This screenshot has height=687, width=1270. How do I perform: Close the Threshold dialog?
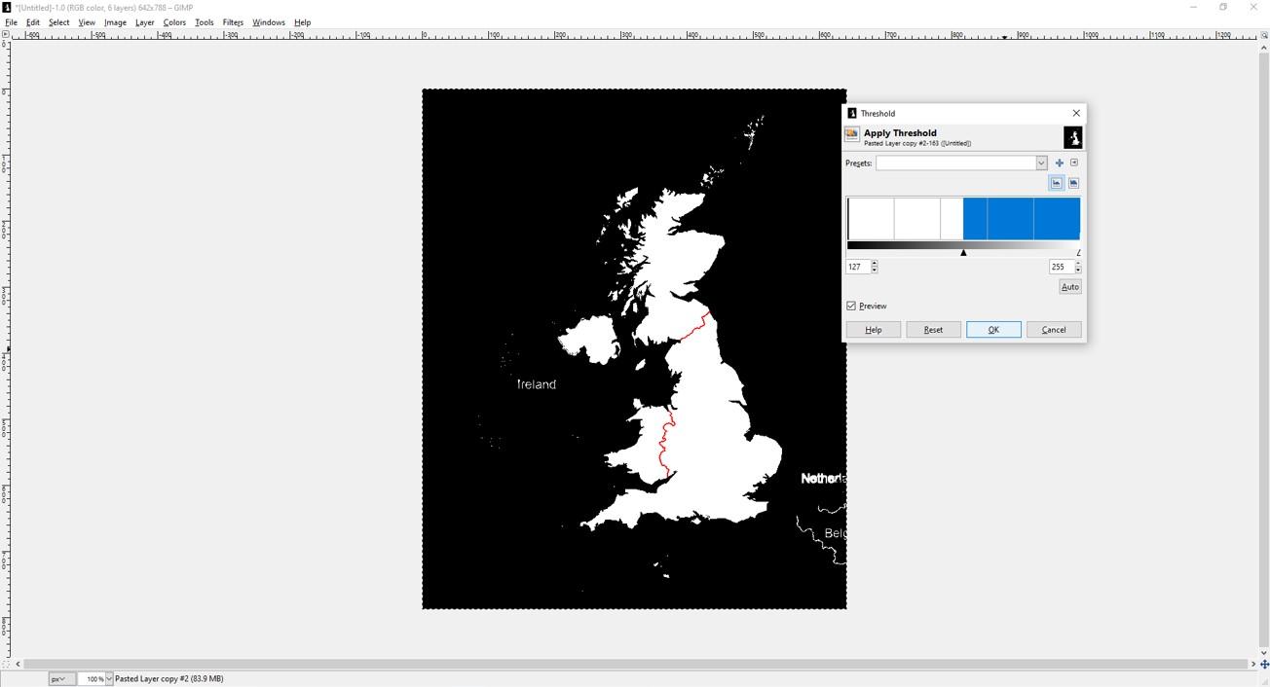pyautogui.click(x=1076, y=113)
